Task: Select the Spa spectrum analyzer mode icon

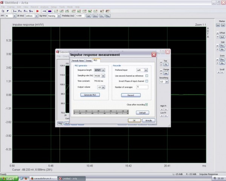Action: 31,11
